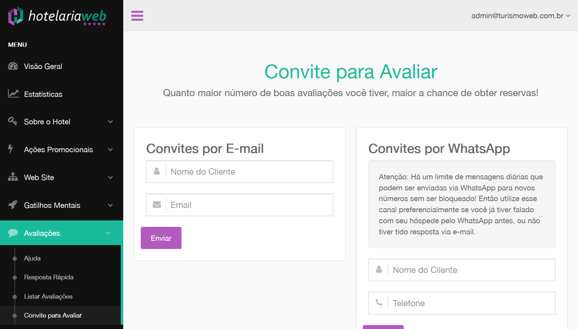Screen dimensions: 578x329
Task: Click the user icon in email invite form
Action: click(156, 171)
